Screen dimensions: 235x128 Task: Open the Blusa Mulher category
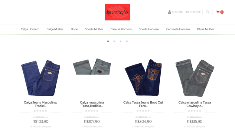[x=205, y=29]
